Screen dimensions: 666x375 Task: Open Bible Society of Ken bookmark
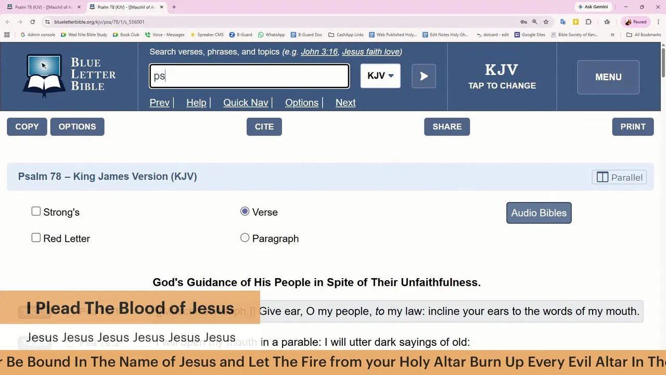pos(574,35)
